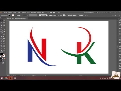The image size is (121, 91).
Task: Open the Arrondi 5 pt brush dropdown
Action: pyautogui.click(x=47, y=15)
